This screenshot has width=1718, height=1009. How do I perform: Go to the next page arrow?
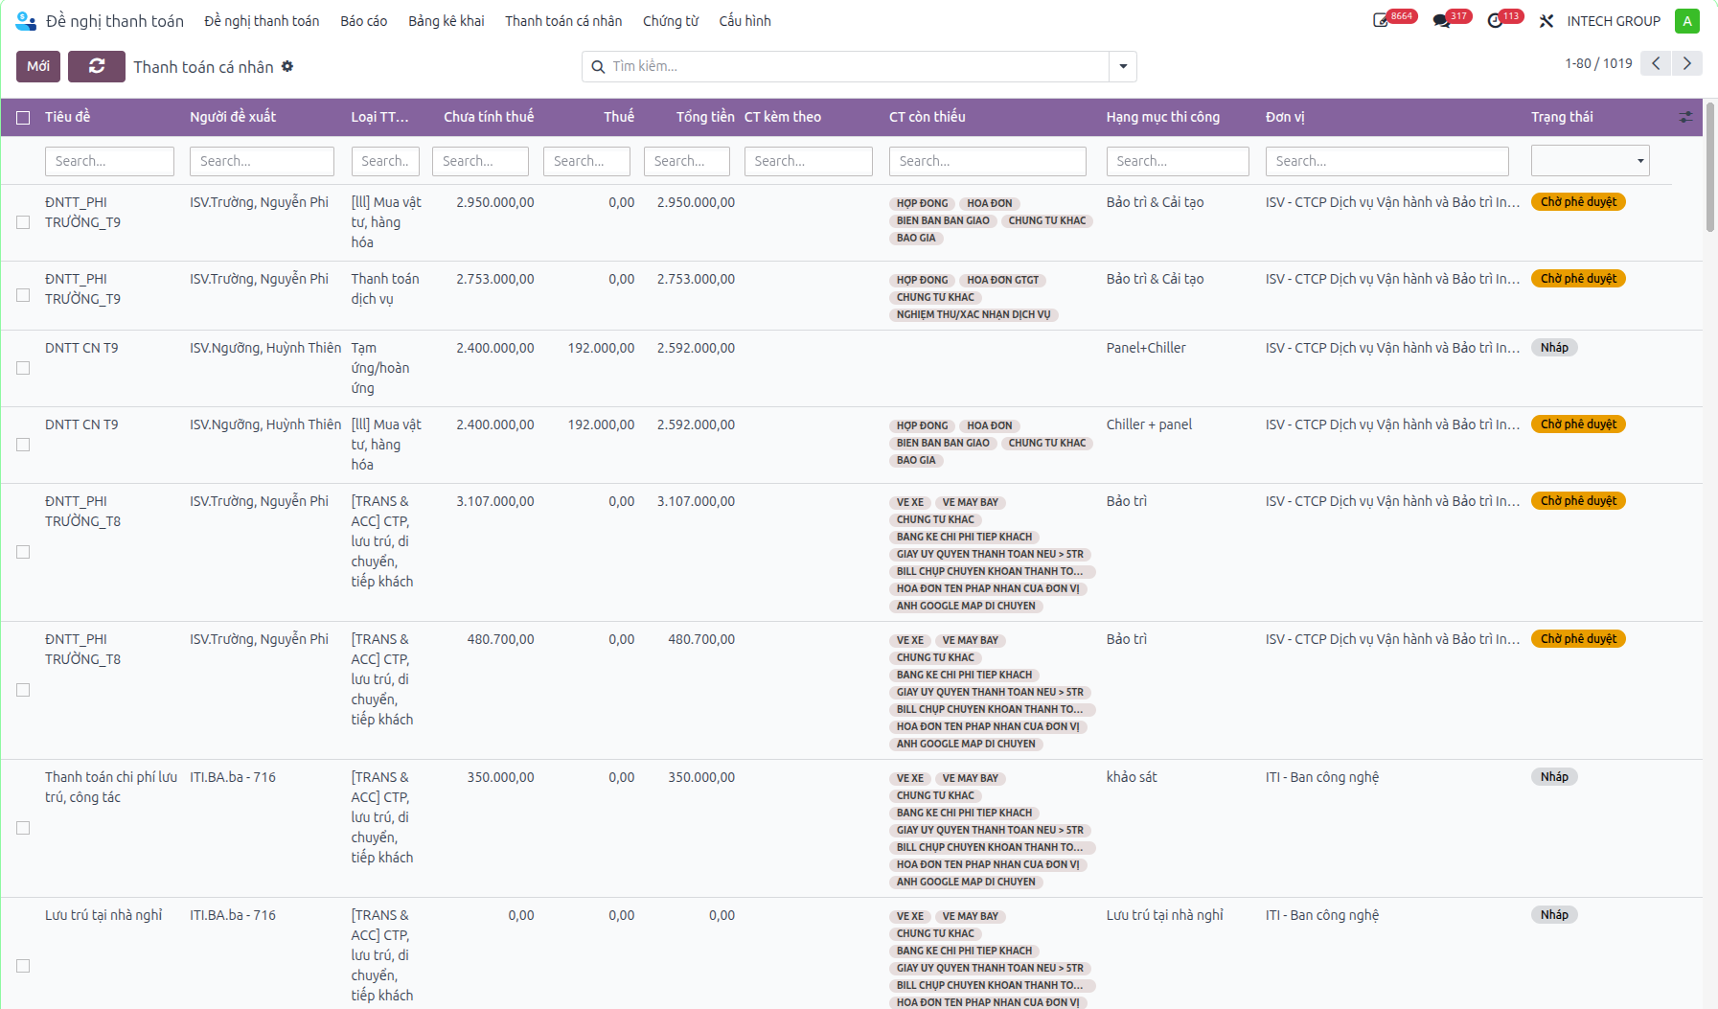click(1687, 63)
